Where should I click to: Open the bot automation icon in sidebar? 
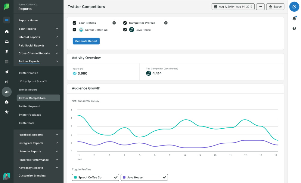tap(7, 102)
